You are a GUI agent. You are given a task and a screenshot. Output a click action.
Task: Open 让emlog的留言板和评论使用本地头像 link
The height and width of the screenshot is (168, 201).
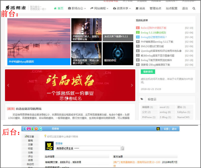click(x=161, y=51)
